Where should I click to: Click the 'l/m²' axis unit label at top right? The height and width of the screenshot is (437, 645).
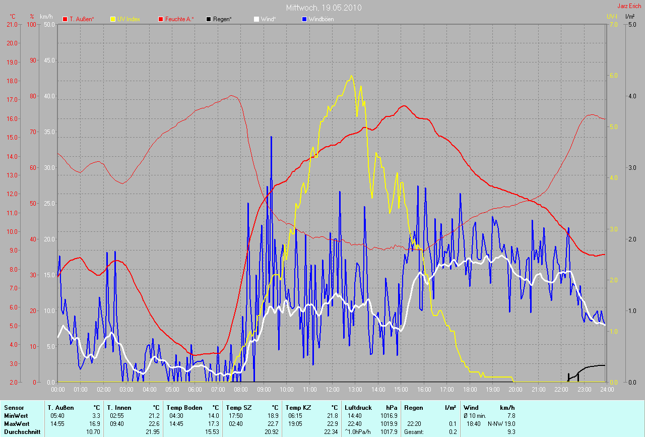tap(630, 17)
